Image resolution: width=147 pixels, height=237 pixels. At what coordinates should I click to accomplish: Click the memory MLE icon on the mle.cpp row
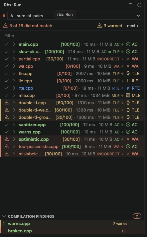point(128,95)
